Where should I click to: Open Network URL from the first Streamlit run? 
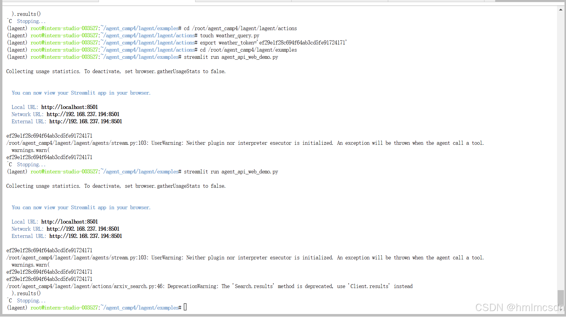click(83, 114)
